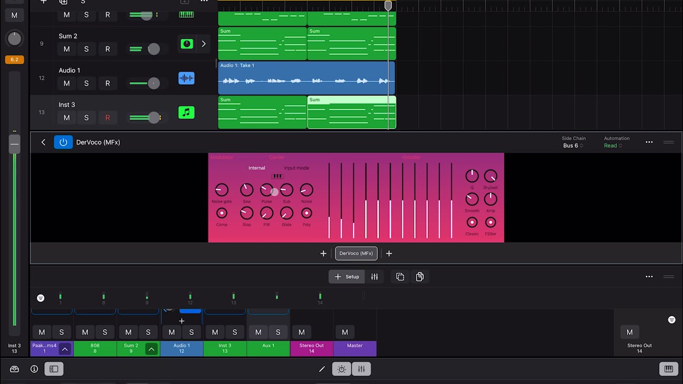Open mixer faders view icon beside Setup

(375, 277)
